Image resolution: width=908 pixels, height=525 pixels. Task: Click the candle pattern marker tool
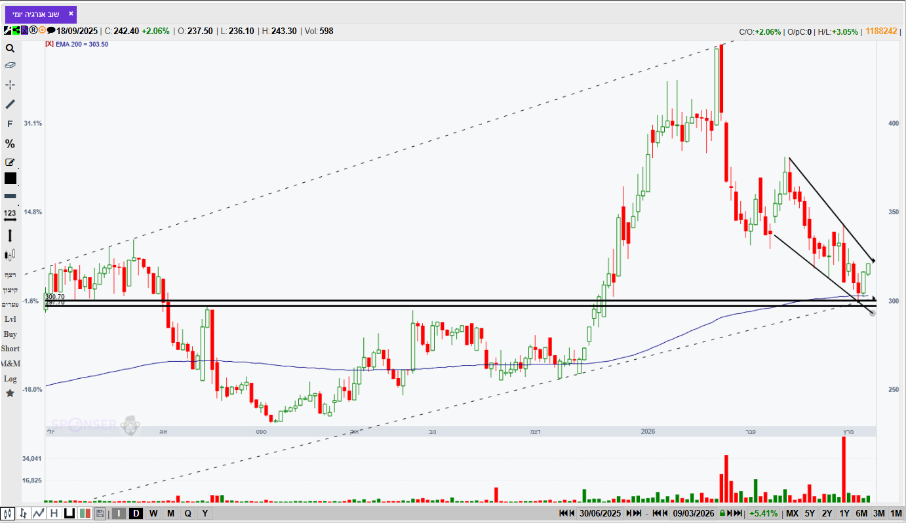click(10, 255)
